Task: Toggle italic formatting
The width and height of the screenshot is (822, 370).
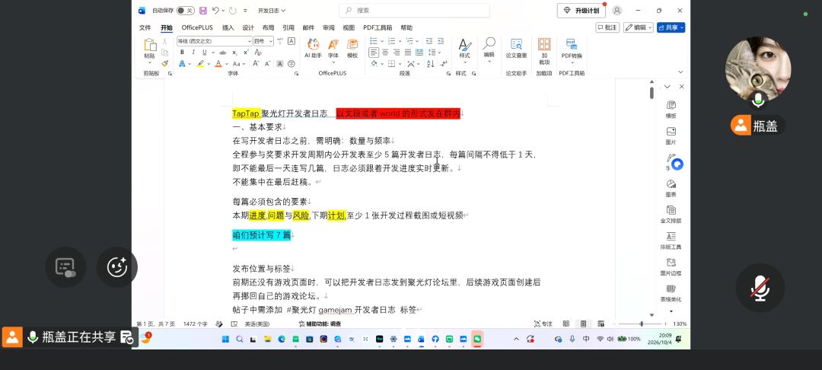Action: 193,52
